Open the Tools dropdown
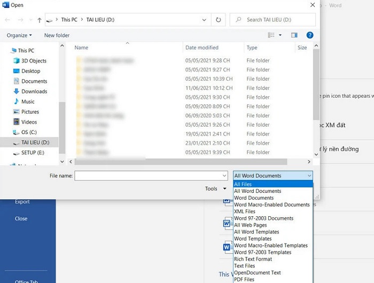374x283 pixels. [x=215, y=188]
